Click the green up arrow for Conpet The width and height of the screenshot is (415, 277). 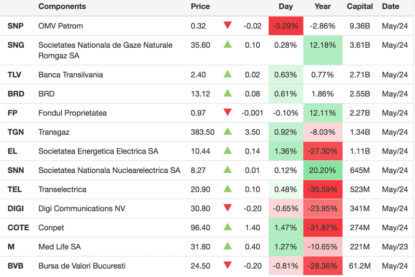[227, 227]
